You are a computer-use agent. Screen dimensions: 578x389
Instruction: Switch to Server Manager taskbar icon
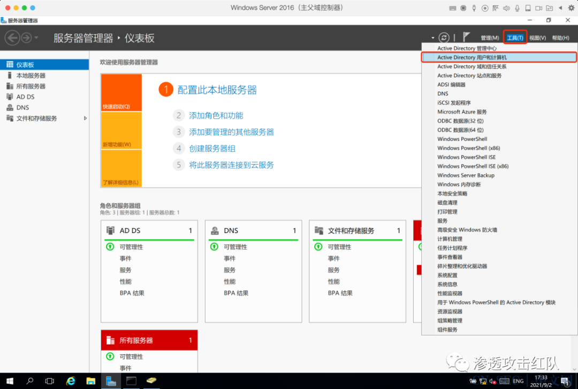pyautogui.click(x=111, y=381)
